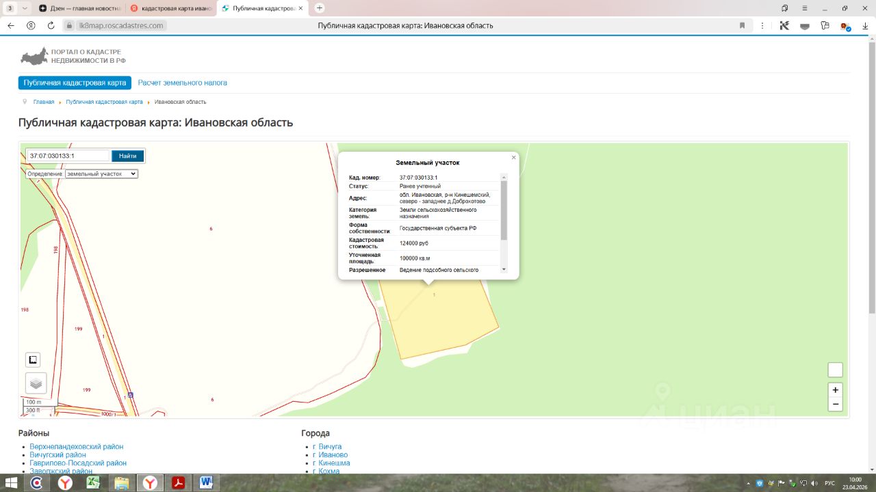Click the taskbar icon right of Start

37,483
